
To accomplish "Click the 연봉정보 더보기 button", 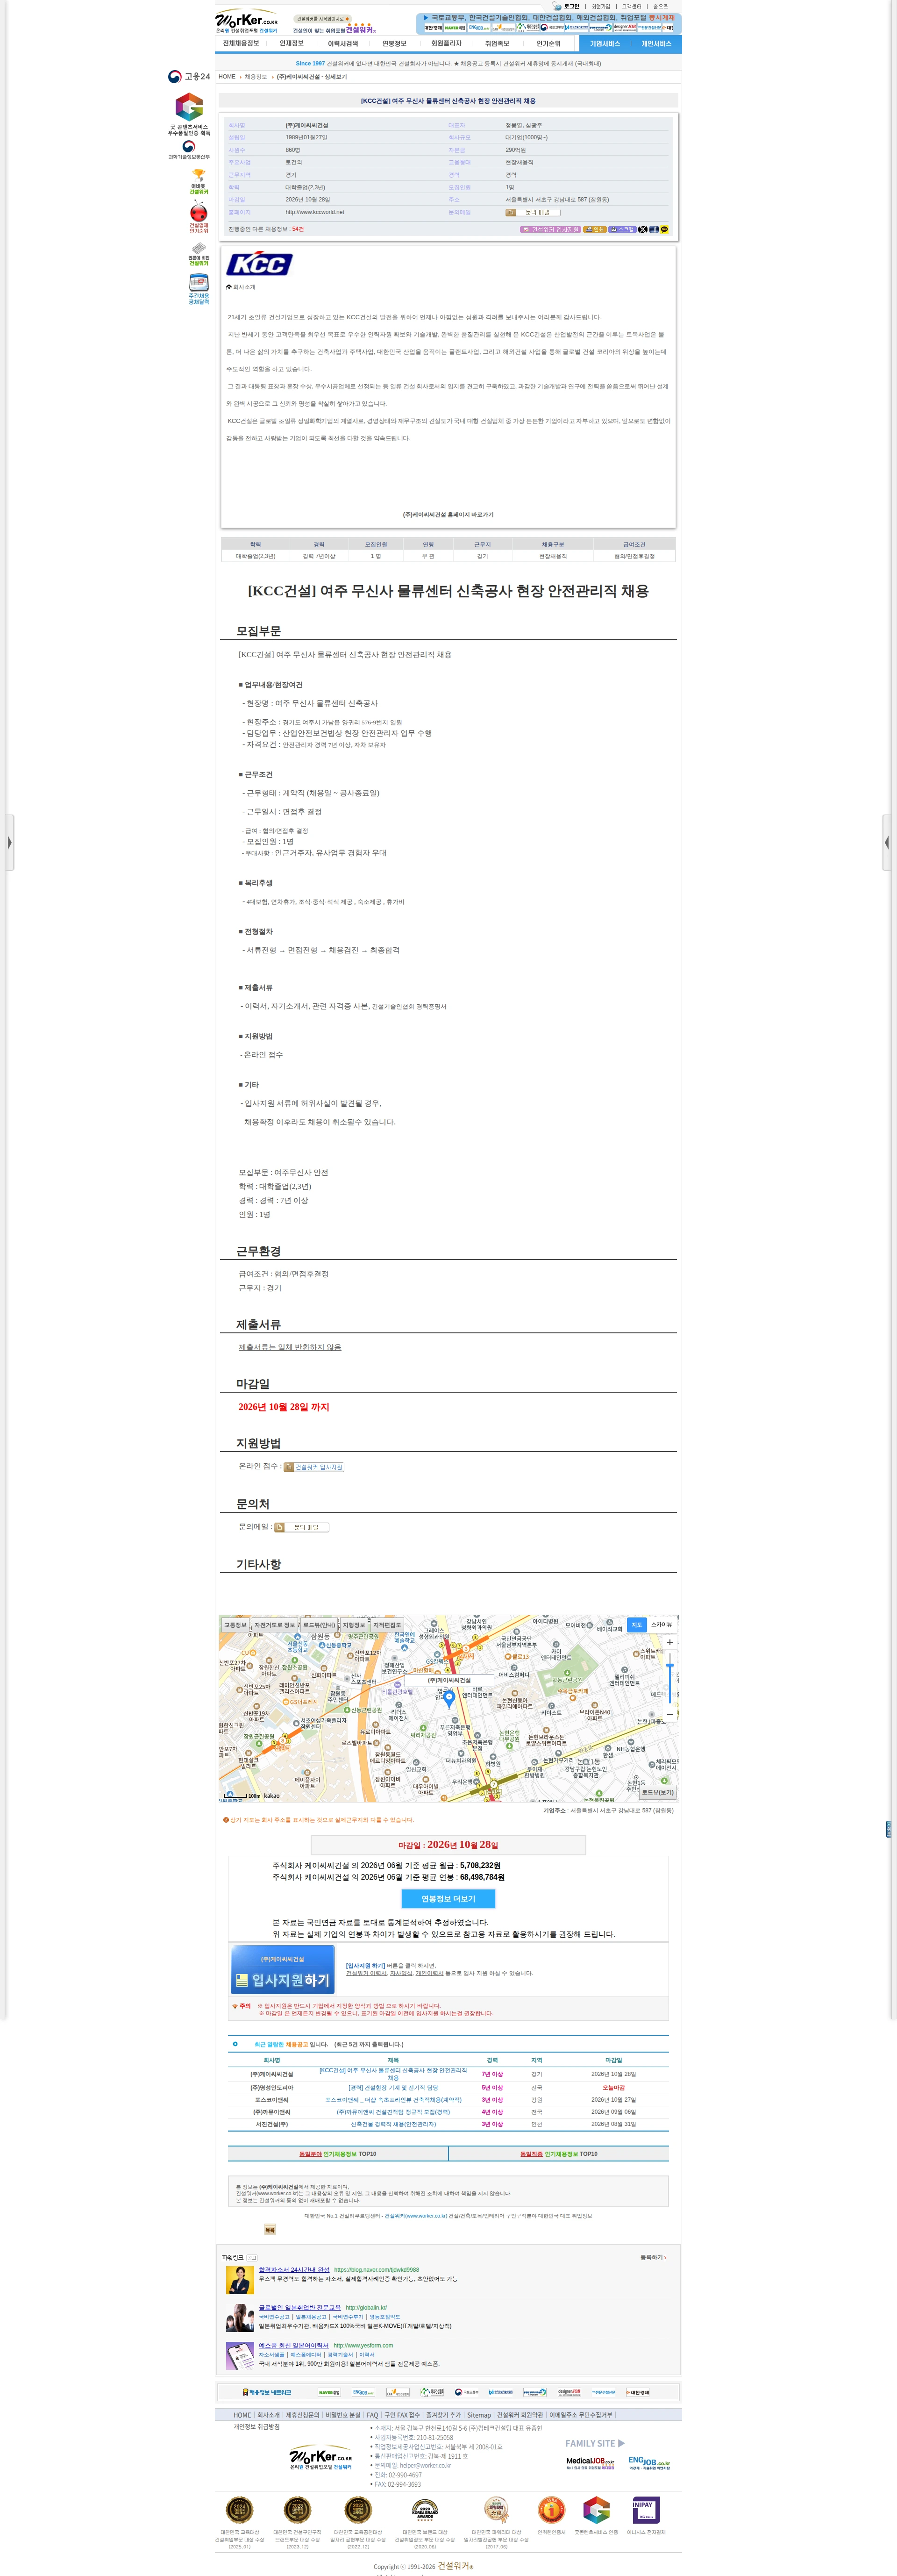I will (448, 1898).
